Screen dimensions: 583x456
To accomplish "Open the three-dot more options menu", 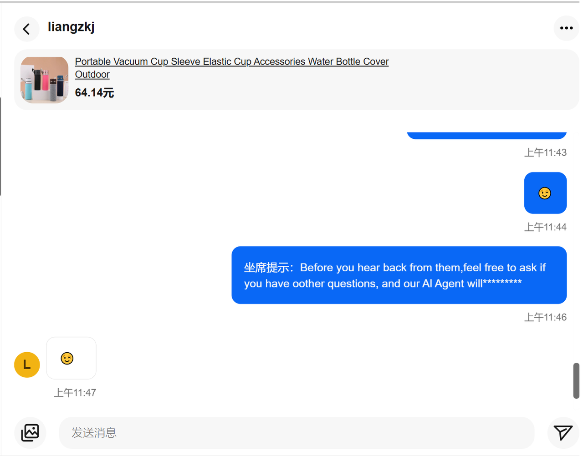I will pos(566,28).
